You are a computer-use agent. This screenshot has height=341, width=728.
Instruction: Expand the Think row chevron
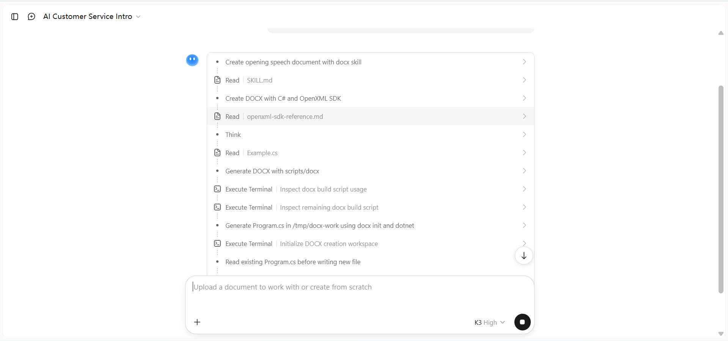coord(524,135)
